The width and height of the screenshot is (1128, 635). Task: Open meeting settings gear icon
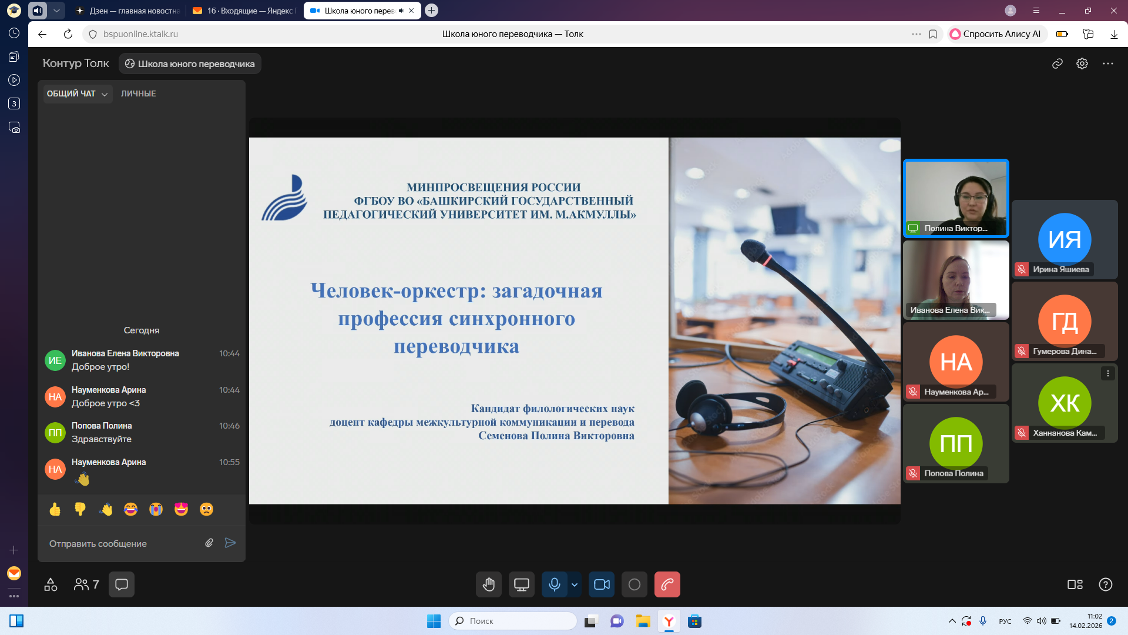(x=1082, y=63)
